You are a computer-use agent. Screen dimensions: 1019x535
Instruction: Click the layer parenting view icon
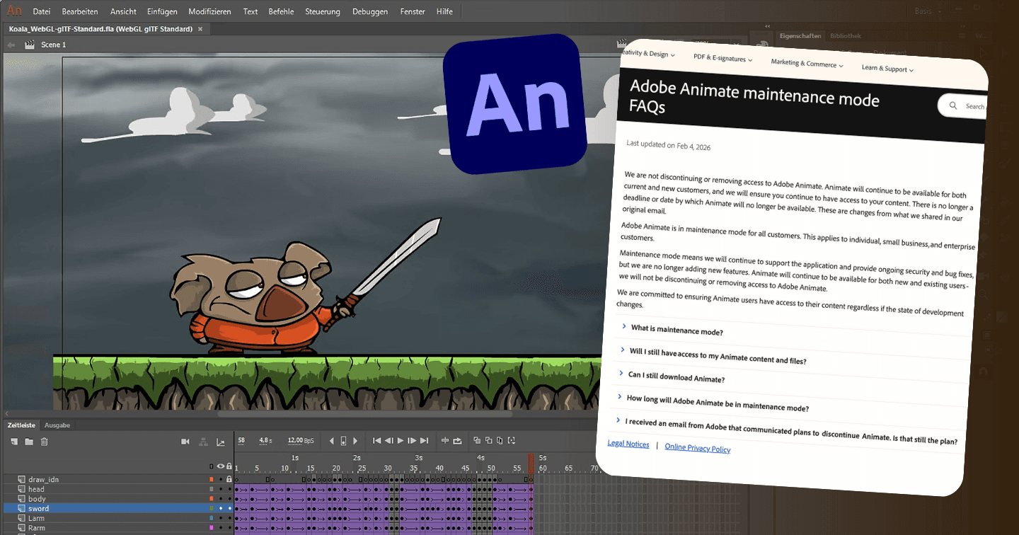203,442
